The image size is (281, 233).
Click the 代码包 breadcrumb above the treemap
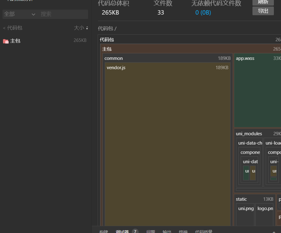coord(105,28)
